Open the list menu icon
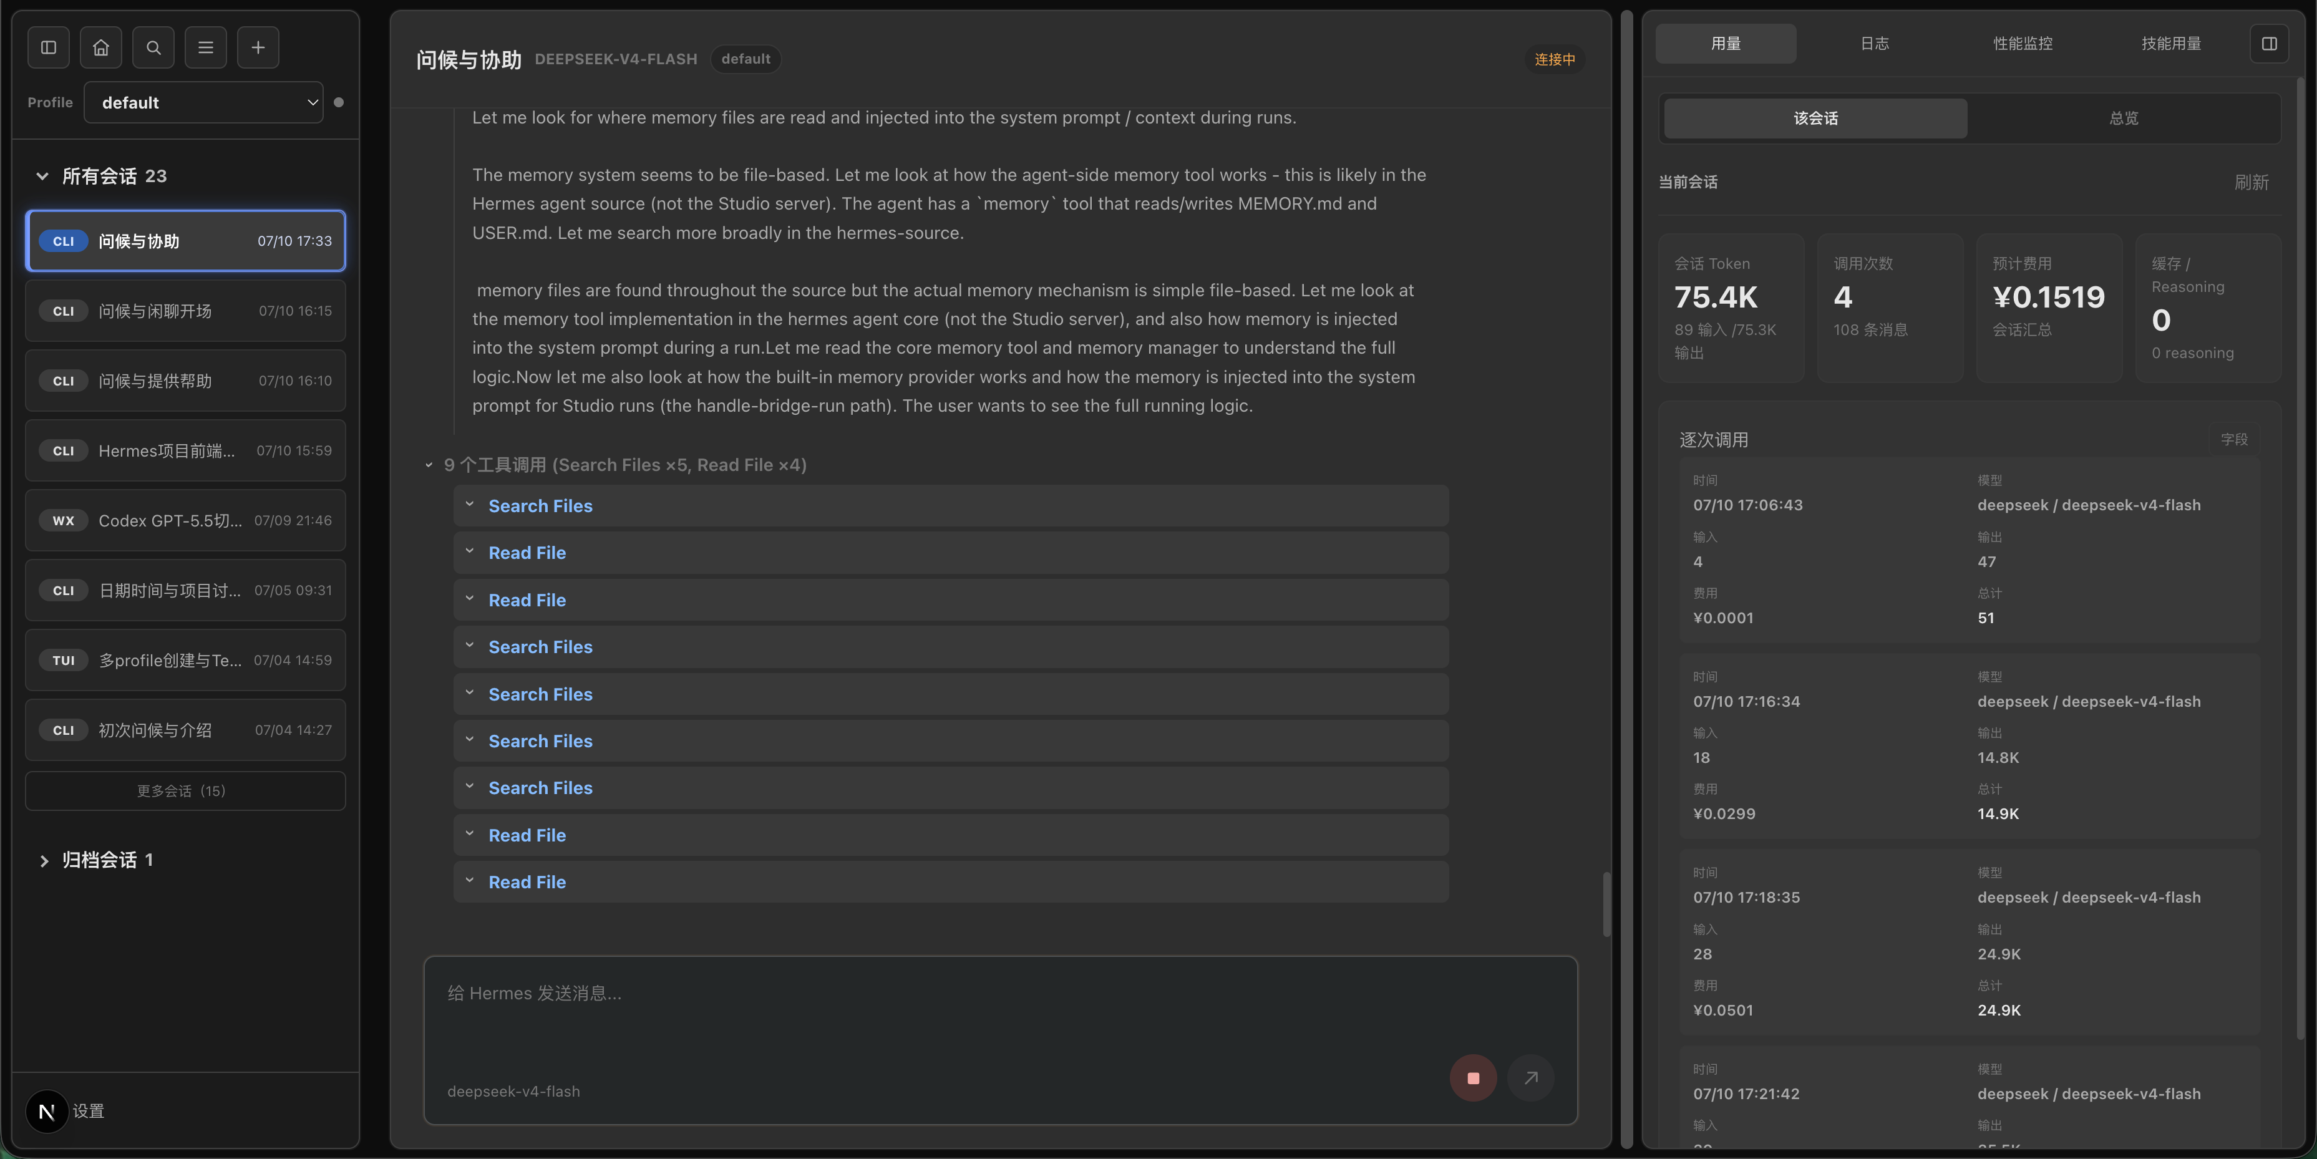This screenshot has height=1159, width=2317. [205, 47]
